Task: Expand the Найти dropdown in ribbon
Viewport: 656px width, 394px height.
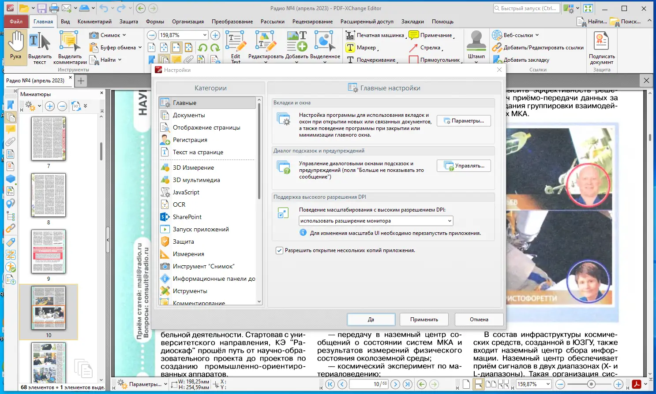Action: click(120, 60)
